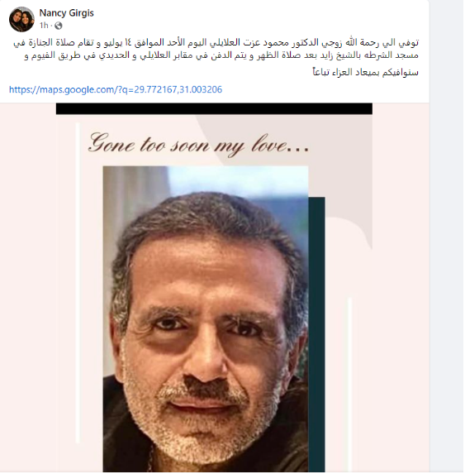Open the maps.google.com location link
The width and height of the screenshot is (465, 474).
(116, 89)
